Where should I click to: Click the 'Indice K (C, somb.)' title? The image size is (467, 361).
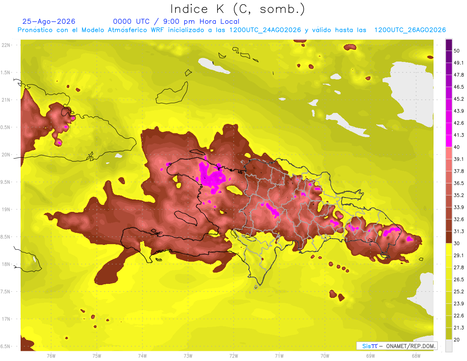click(237, 9)
